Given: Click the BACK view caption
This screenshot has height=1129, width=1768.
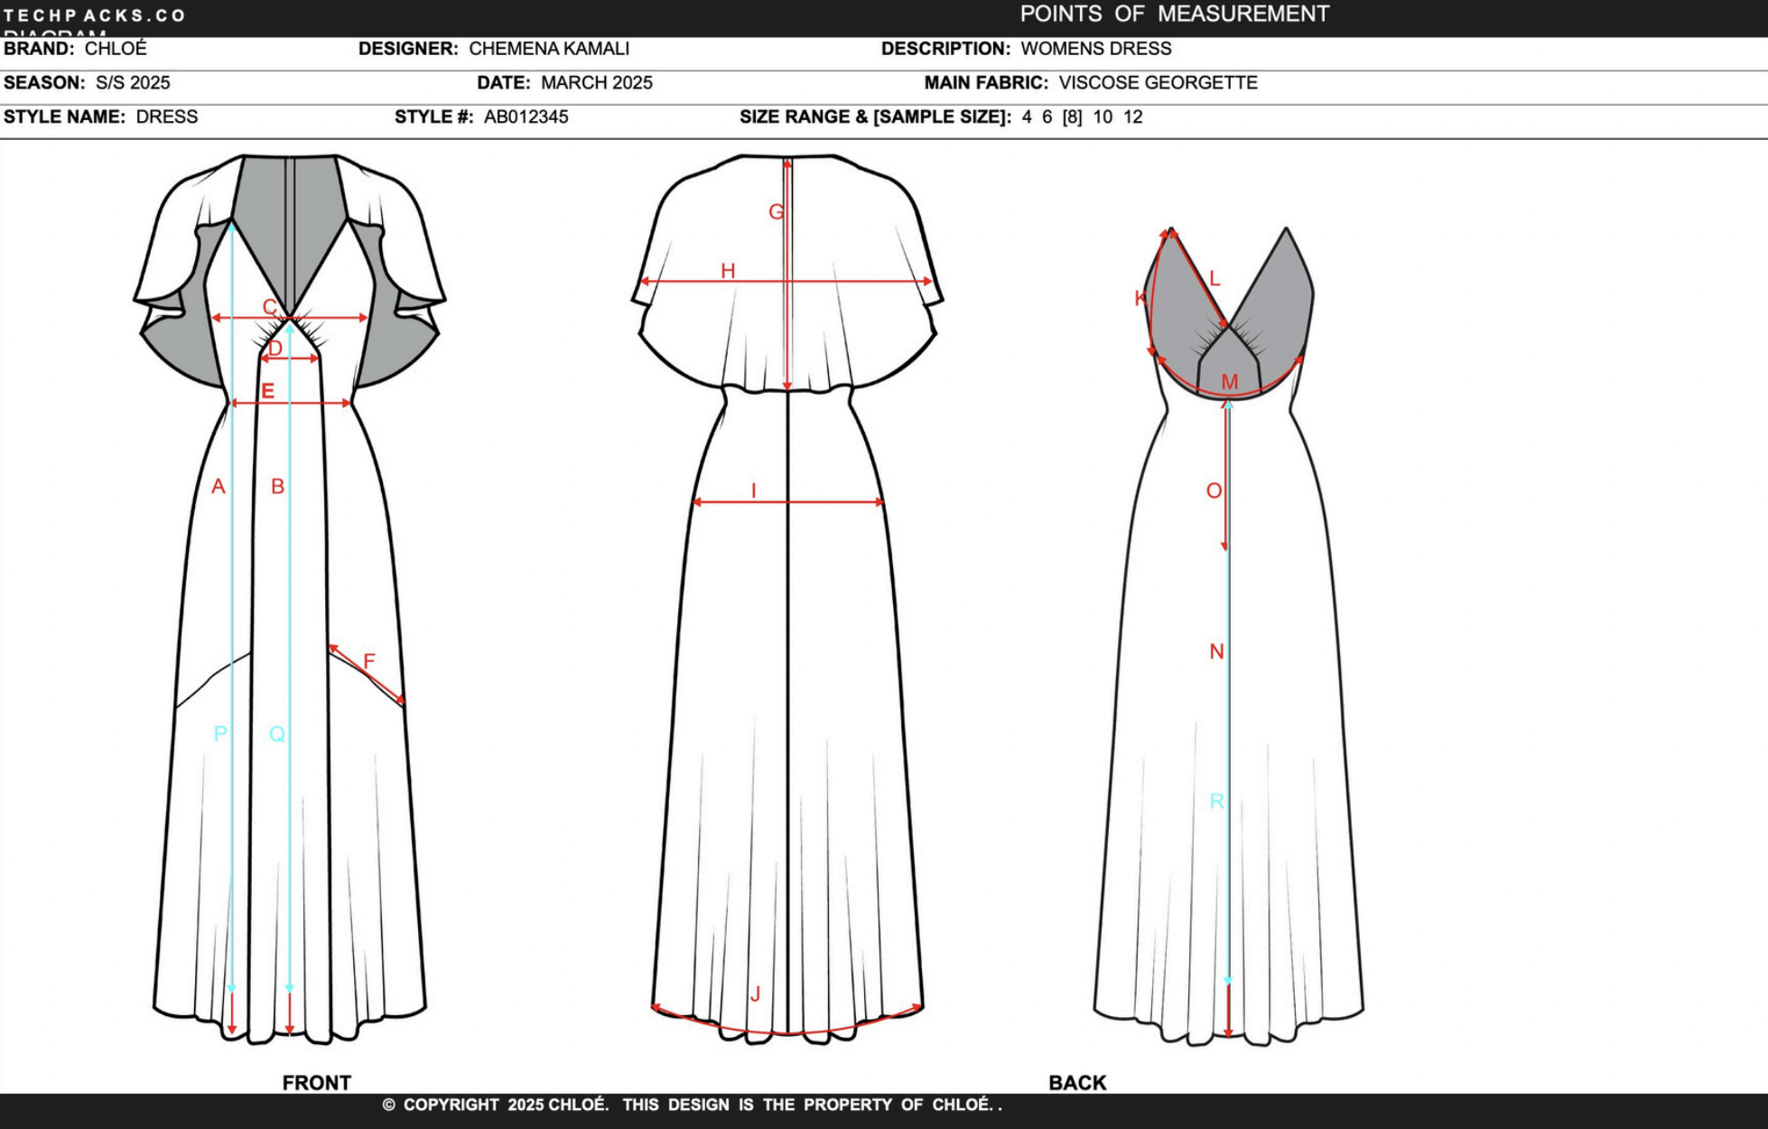Looking at the screenshot, I should 1077,1083.
